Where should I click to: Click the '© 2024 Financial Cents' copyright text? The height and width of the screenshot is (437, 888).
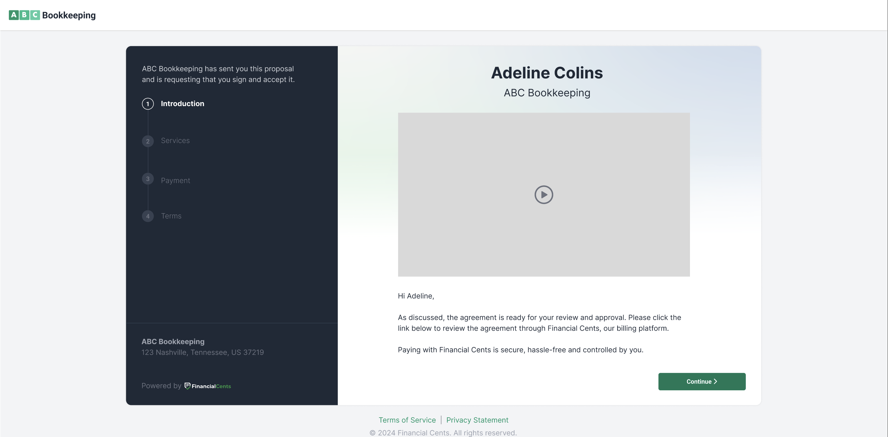tap(443, 433)
